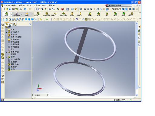The image size is (155, 116).
Task: Switch to the FeatureManager design tree tab
Action: point(7,24)
